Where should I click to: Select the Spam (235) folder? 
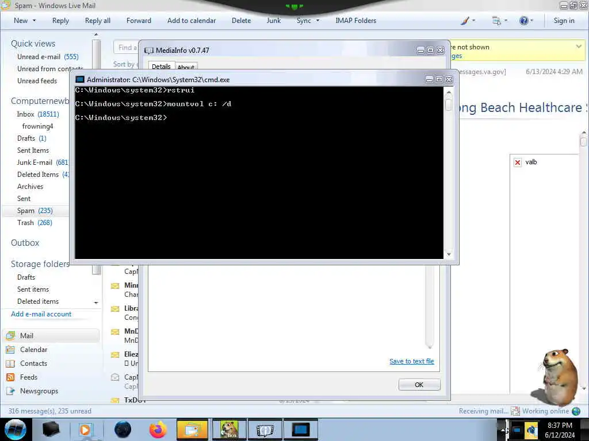35,210
